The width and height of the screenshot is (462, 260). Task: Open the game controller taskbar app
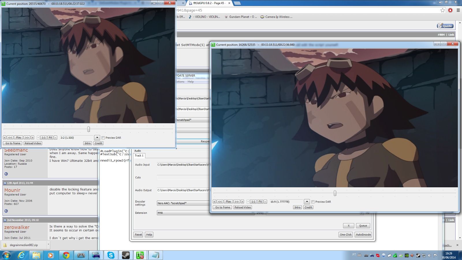coord(81,255)
